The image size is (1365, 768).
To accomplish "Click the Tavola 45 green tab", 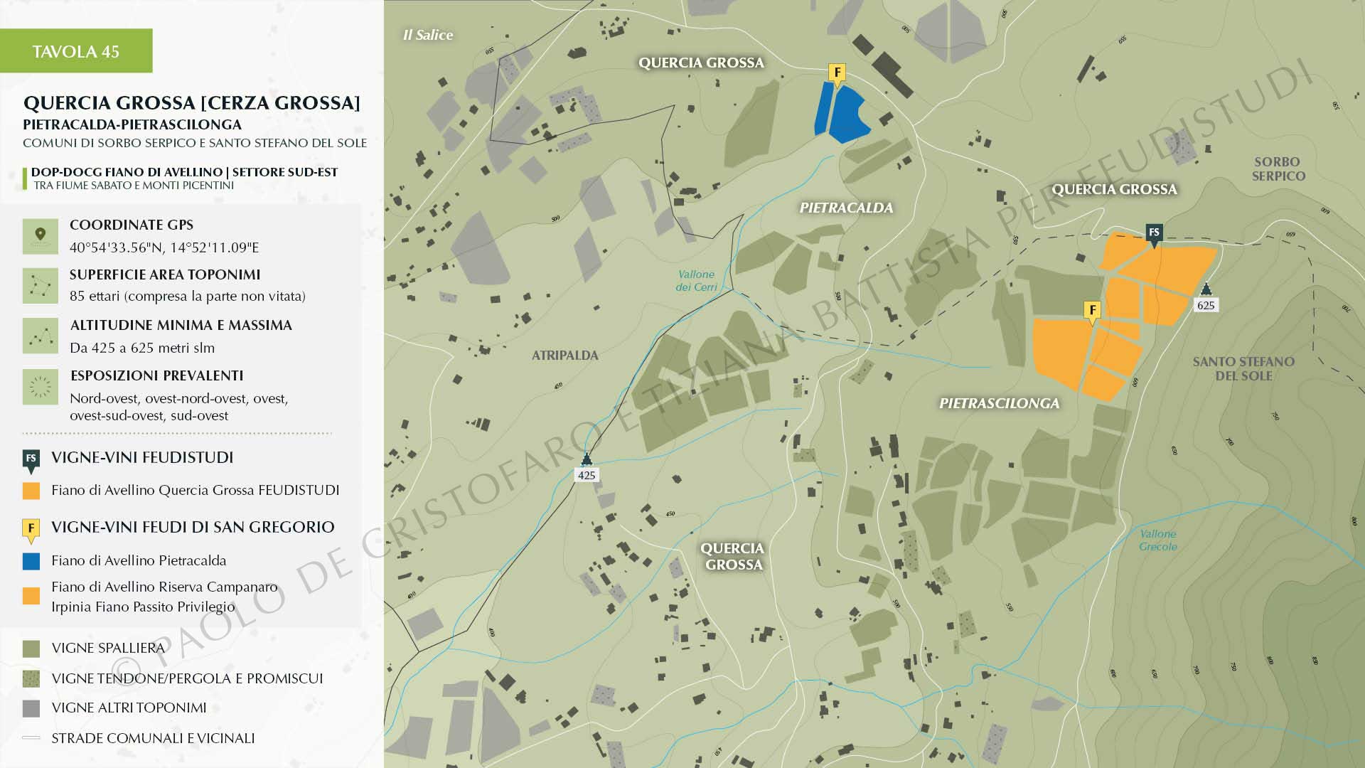I will click(x=76, y=51).
